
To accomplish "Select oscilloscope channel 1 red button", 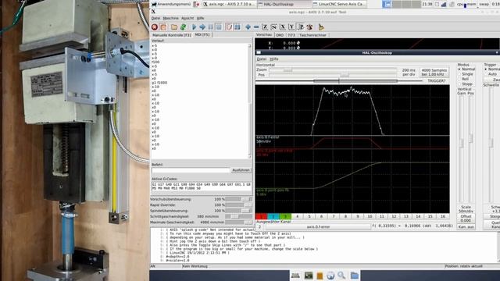I will [x=261, y=216].
